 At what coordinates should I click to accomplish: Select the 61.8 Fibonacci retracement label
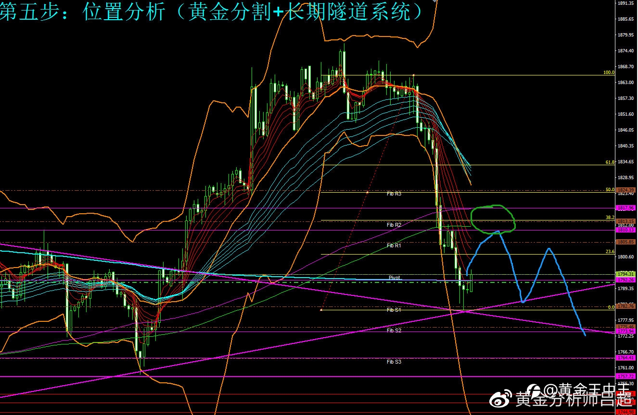pos(610,162)
